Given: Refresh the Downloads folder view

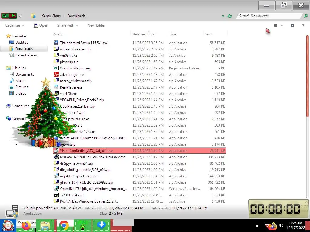Looking at the screenshot, I should (230, 16).
